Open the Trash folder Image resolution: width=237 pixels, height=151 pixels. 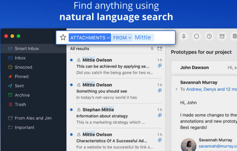pos(33,104)
